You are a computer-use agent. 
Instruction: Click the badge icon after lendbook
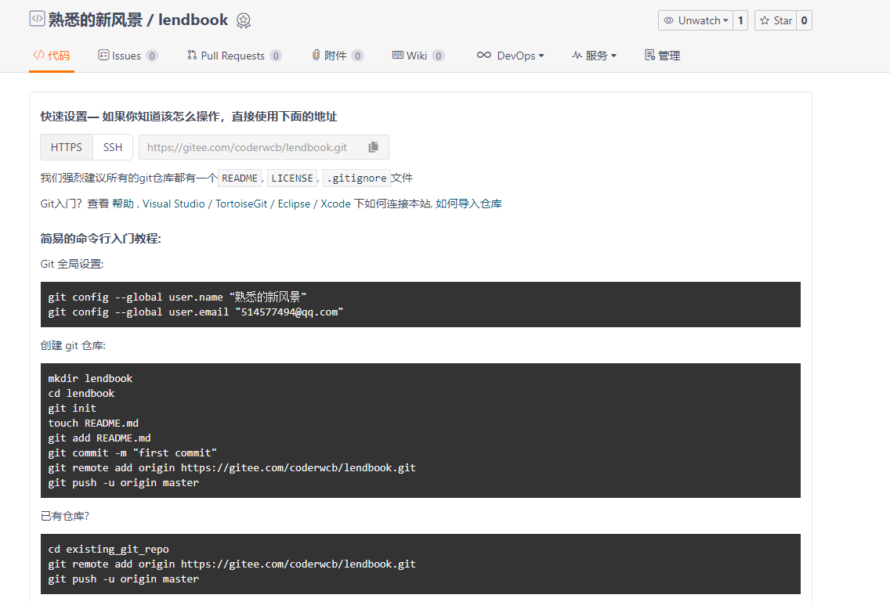[x=244, y=21]
